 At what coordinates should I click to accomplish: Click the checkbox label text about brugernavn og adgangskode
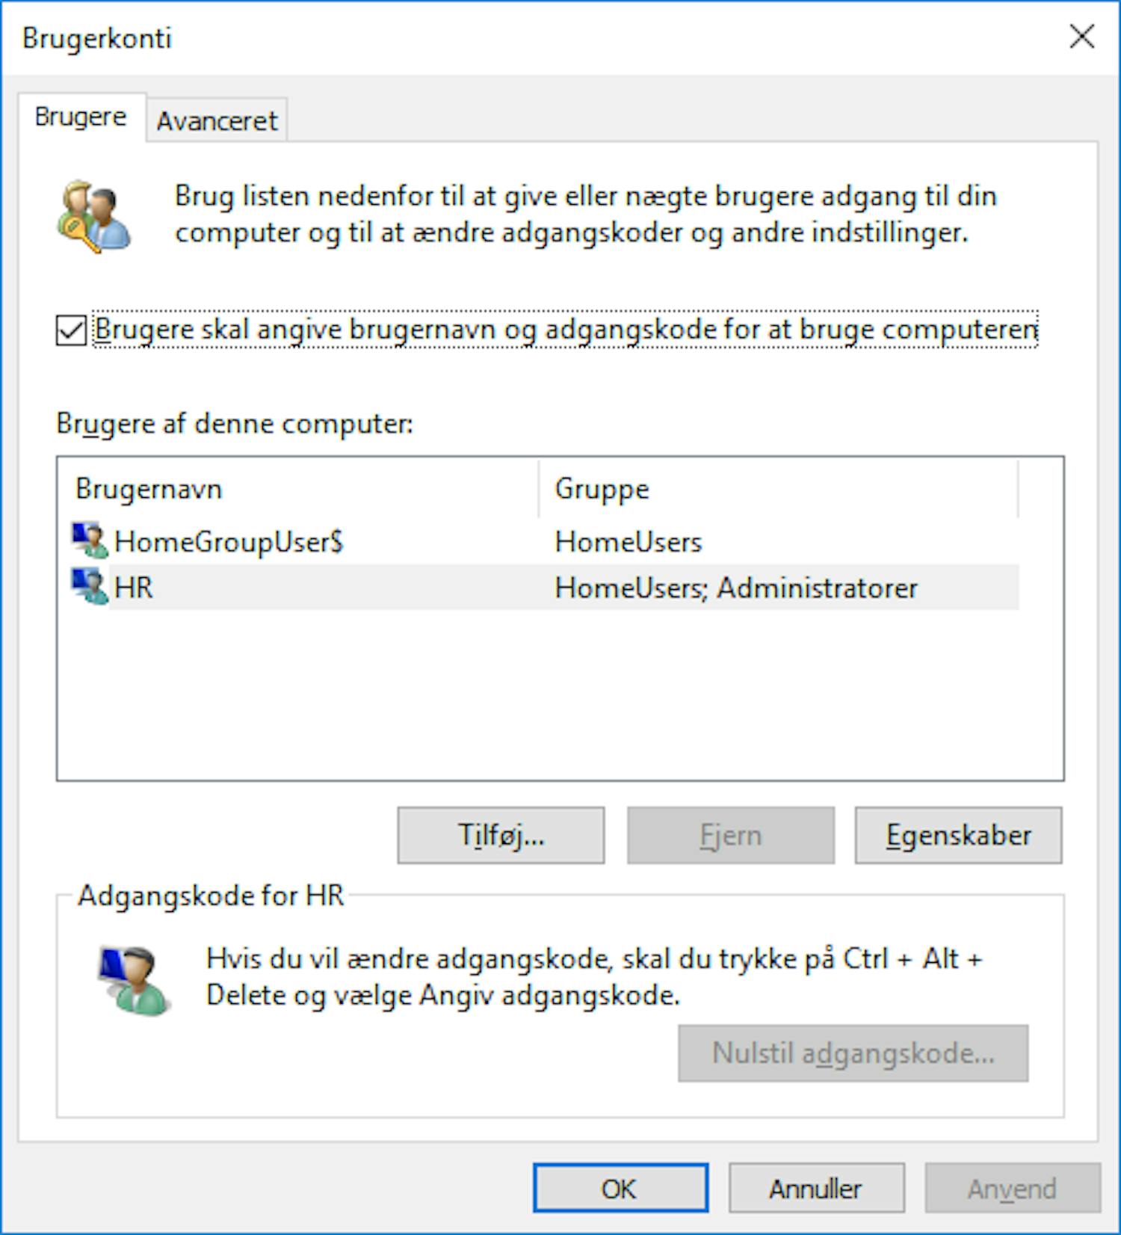point(566,330)
